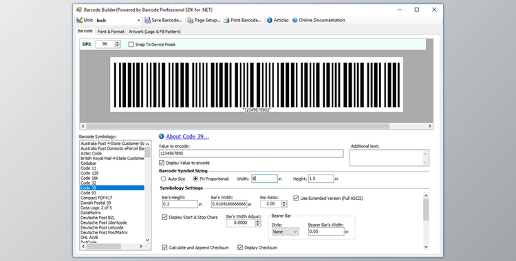Open Page Setup from the toolbar

(204, 20)
